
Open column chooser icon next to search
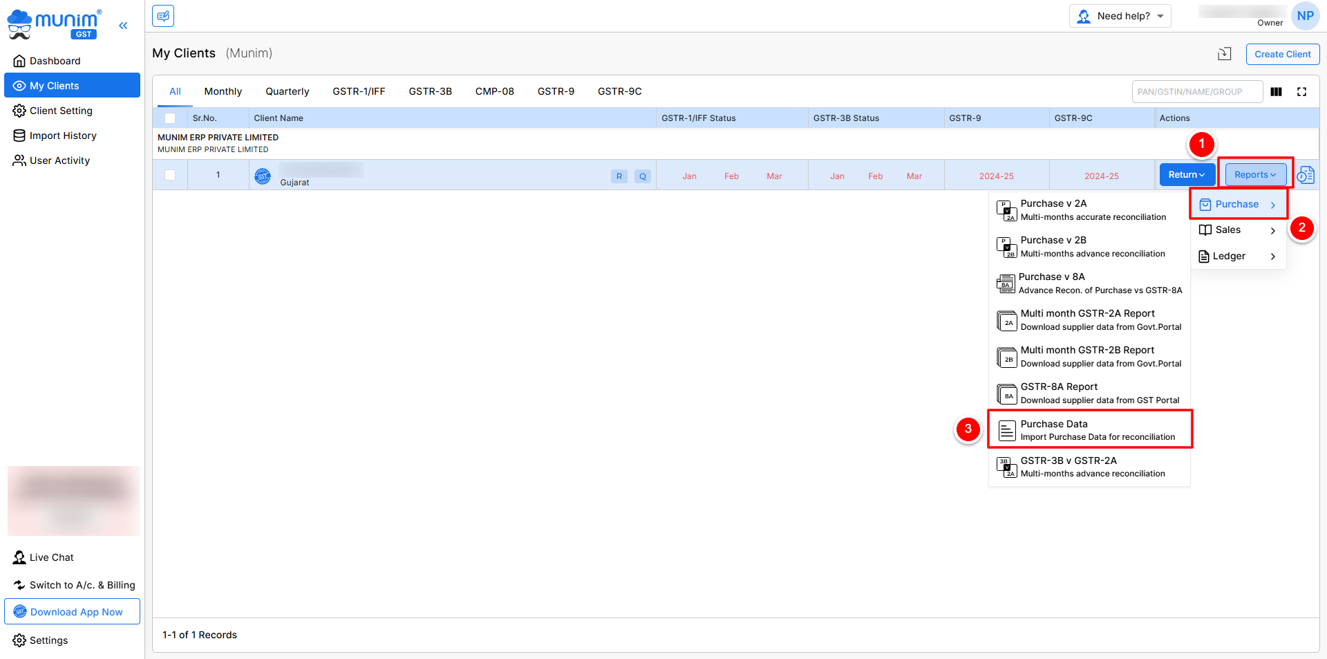(x=1276, y=91)
